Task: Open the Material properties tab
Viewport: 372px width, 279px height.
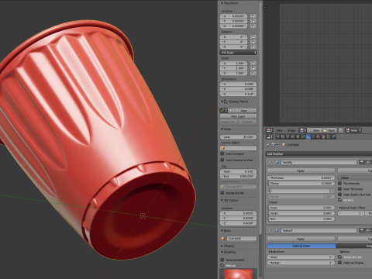Action: click(319, 136)
